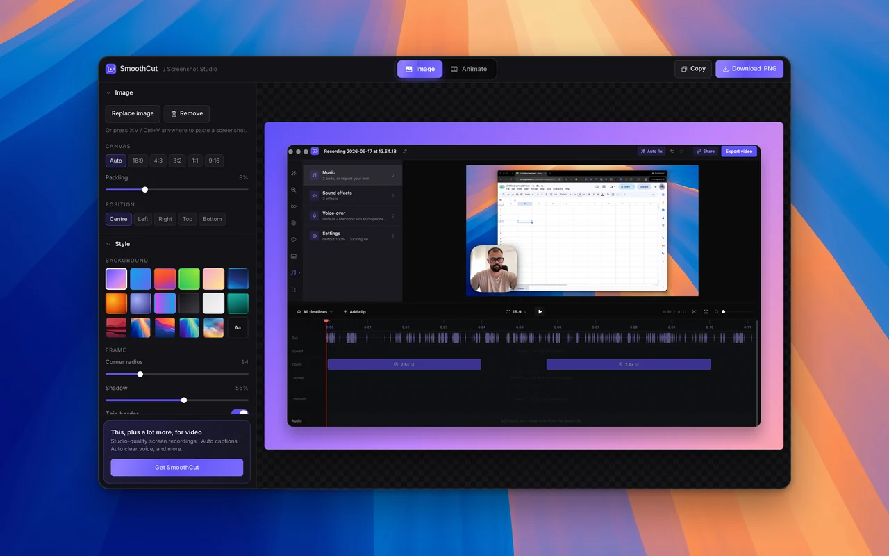
Task: Choose the glowing orange background swatch
Action: 116,303
